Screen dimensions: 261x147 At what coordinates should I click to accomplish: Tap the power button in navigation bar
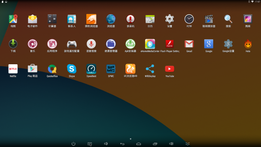click(x=73, y=144)
